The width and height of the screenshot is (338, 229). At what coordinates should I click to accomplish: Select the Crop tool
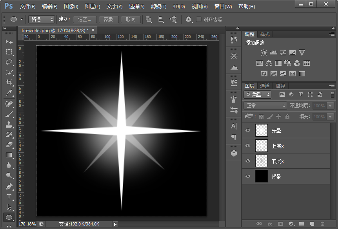pyautogui.click(x=9, y=83)
